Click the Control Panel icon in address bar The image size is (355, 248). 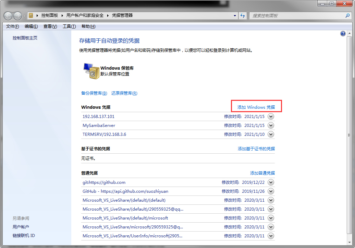pos(31,15)
